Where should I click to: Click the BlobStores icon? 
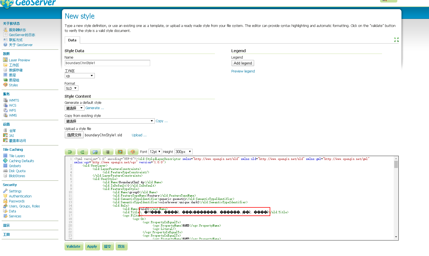click(x=5, y=176)
